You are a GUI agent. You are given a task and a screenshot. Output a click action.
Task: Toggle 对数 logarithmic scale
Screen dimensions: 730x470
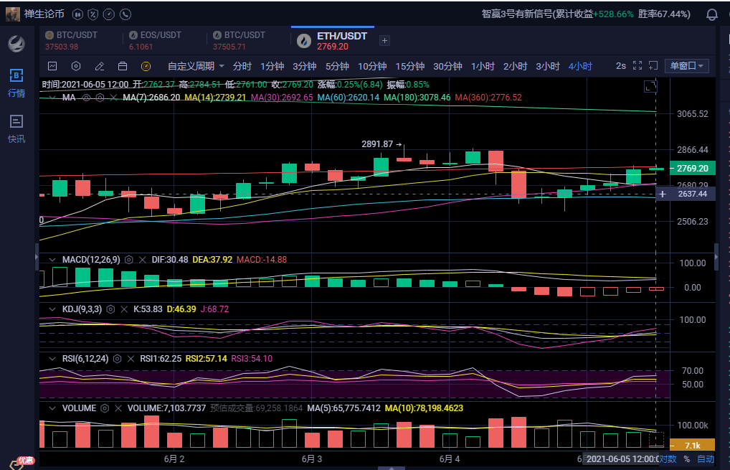(668, 459)
